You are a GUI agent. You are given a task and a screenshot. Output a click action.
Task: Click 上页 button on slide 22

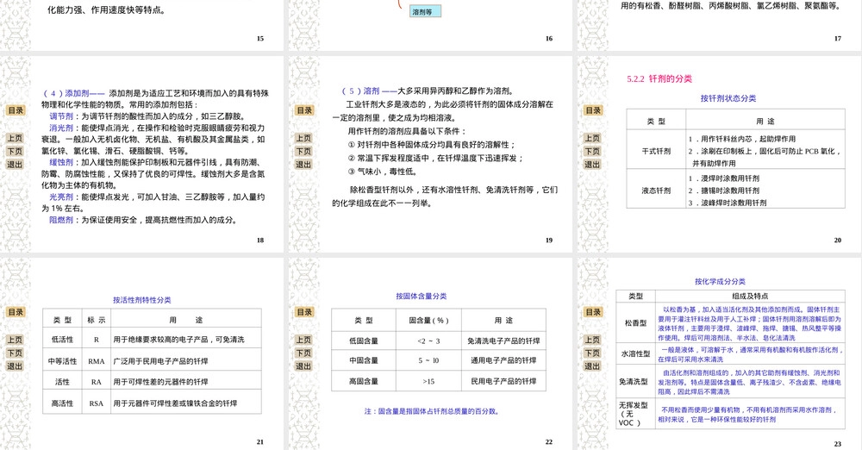point(304,340)
